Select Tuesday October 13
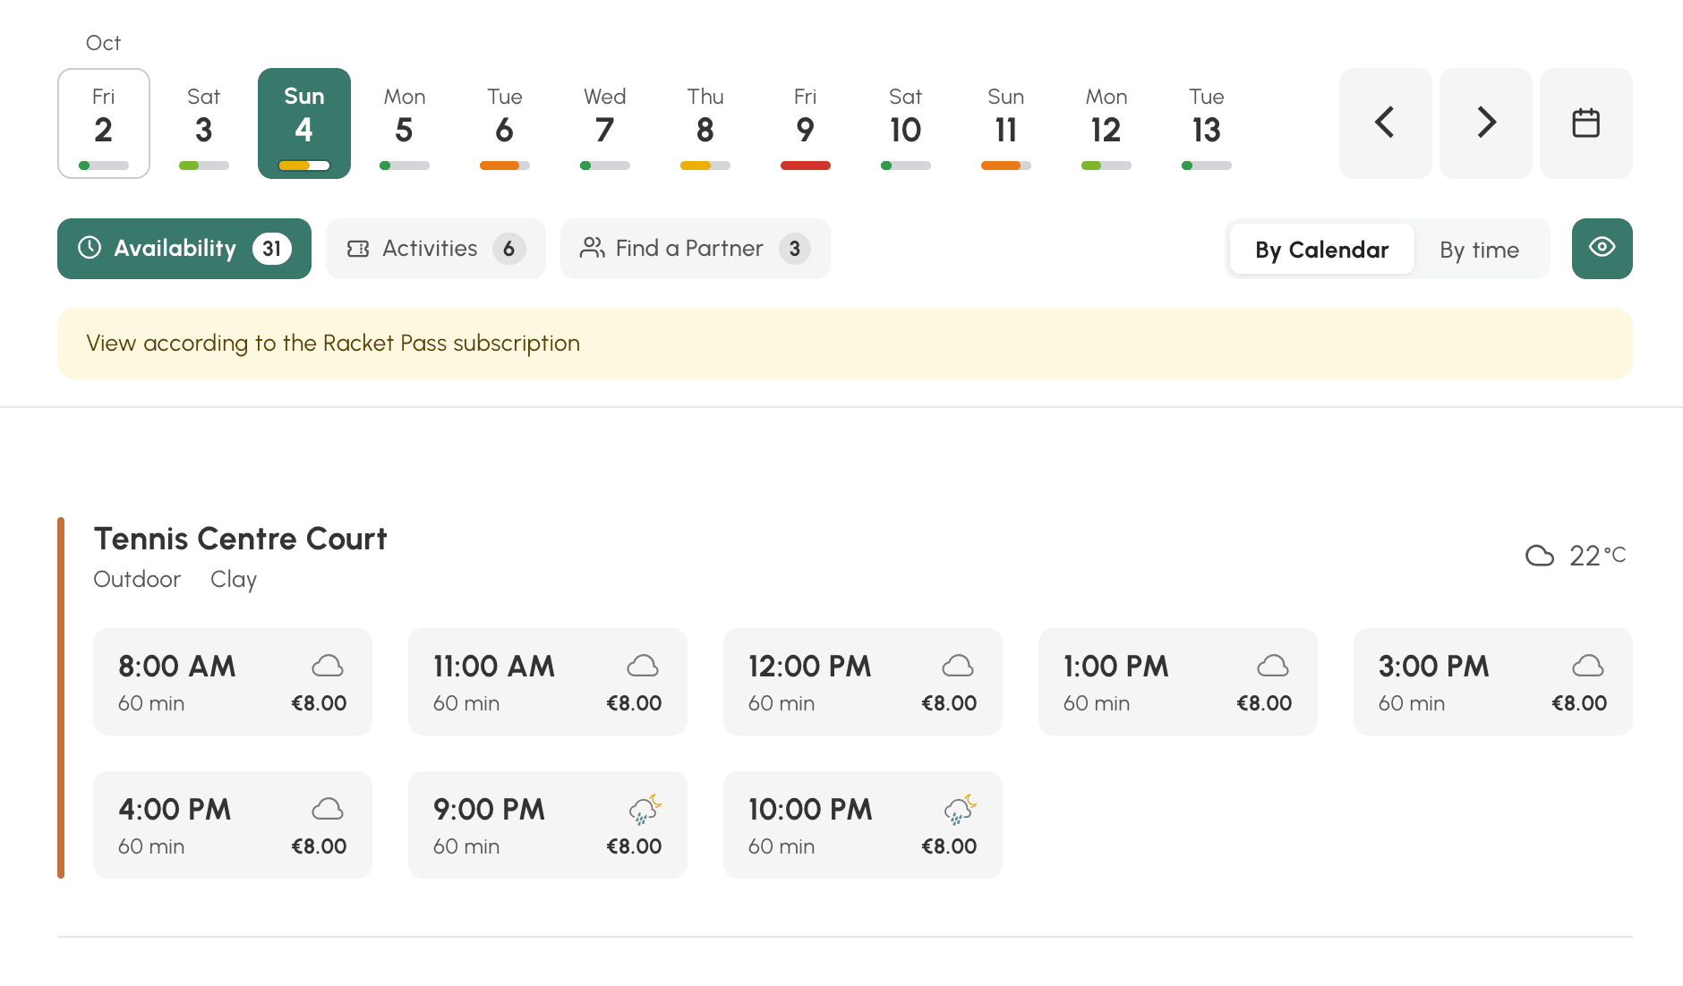Image resolution: width=1683 pixels, height=986 pixels. pos(1207,123)
